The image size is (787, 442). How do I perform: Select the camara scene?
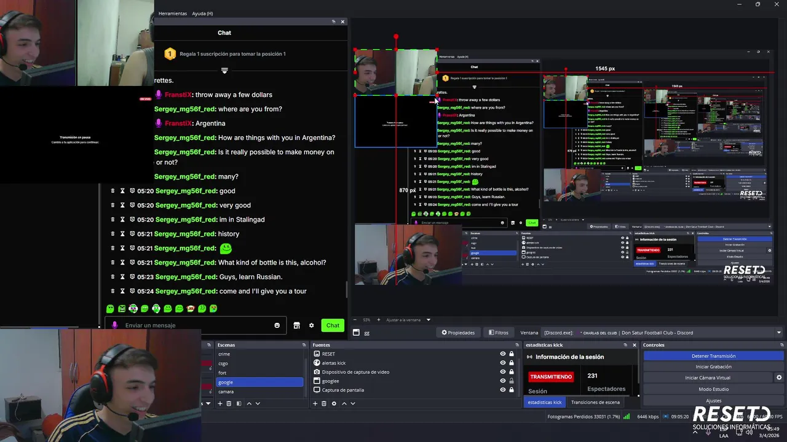[259, 391]
